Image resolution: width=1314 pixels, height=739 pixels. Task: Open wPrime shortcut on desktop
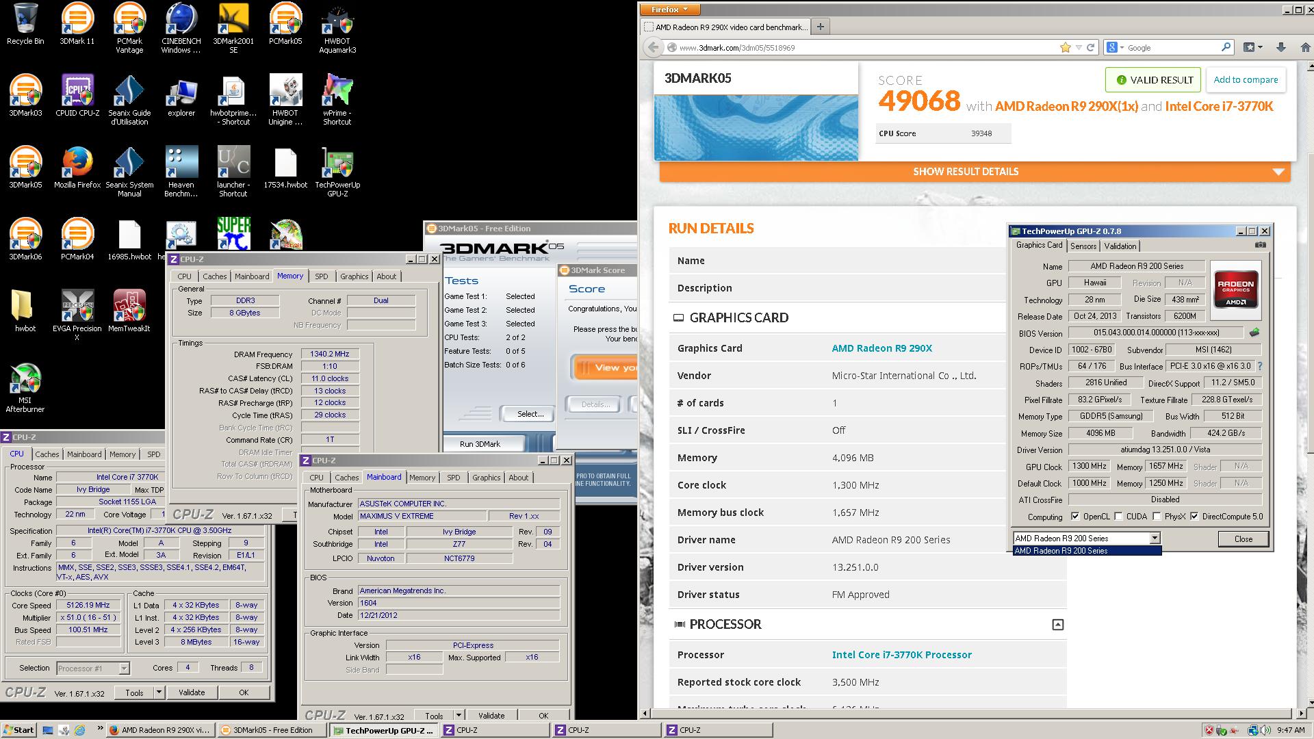click(337, 101)
